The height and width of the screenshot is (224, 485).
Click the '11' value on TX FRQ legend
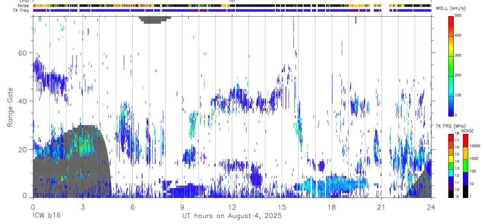pyautogui.click(x=457, y=183)
